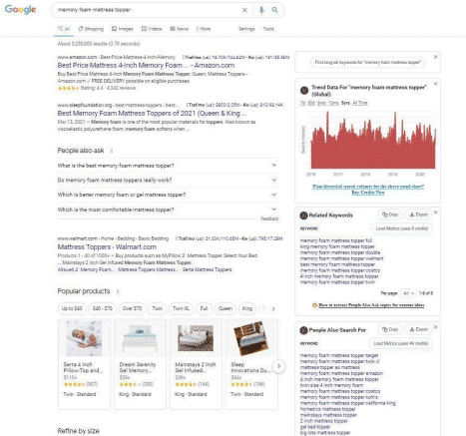Copy the People Also Search For list
The width and height of the screenshot is (466, 436).
click(x=390, y=329)
